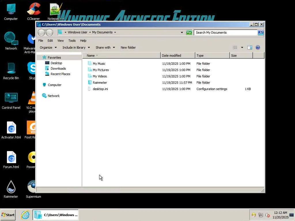Viewport: 295px width, 221px height.
Task: Click the Forward navigation arrow button
Action: pyautogui.click(x=49, y=33)
